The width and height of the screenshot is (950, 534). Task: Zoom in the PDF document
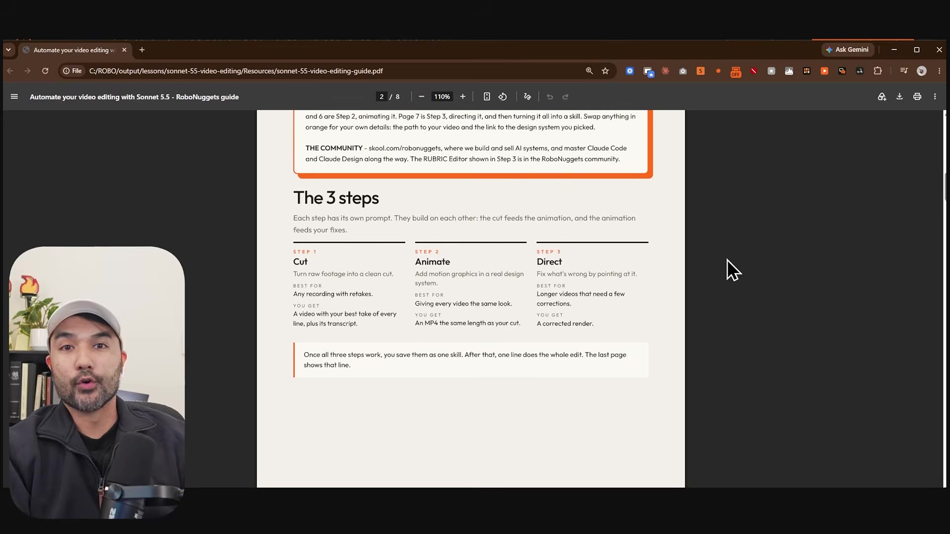click(463, 96)
